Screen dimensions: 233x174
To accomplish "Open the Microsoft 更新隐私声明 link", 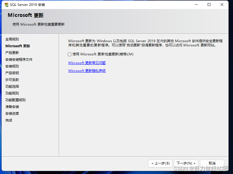I will pos(87,71).
